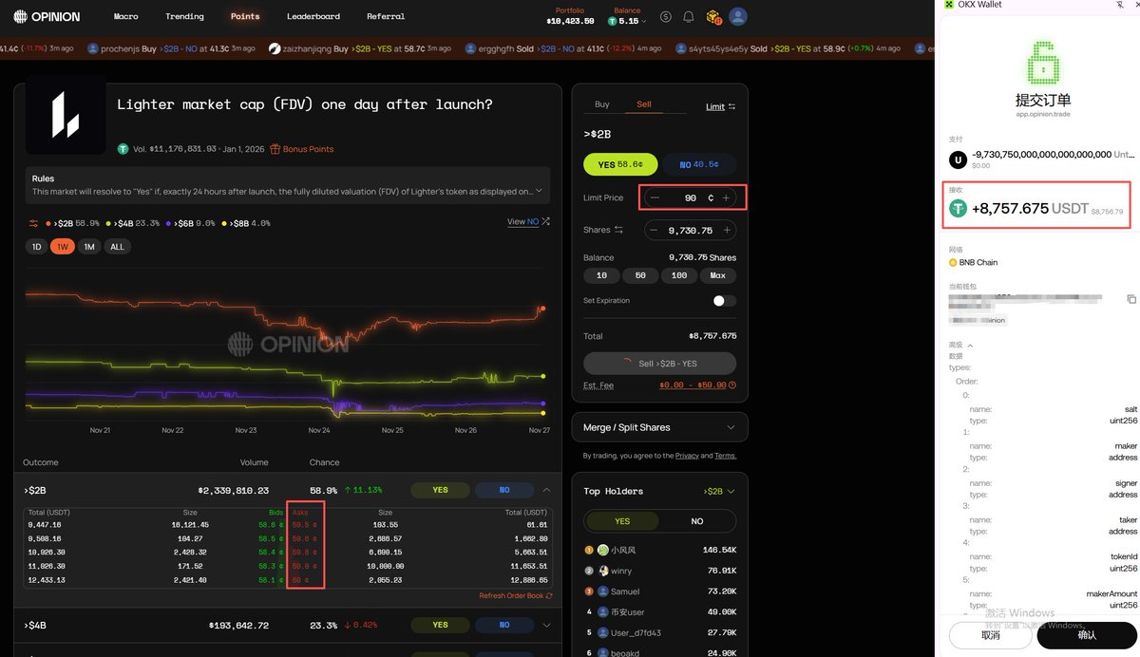Toggle the Shares swap arrows icon
Image resolution: width=1140 pixels, height=657 pixels.
618,230
